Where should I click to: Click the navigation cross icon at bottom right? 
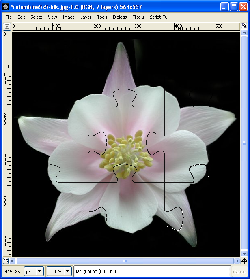244,261
